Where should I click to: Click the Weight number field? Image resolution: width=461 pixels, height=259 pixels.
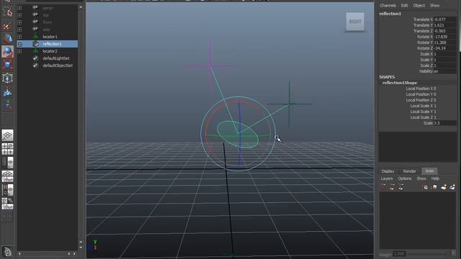(x=399, y=254)
